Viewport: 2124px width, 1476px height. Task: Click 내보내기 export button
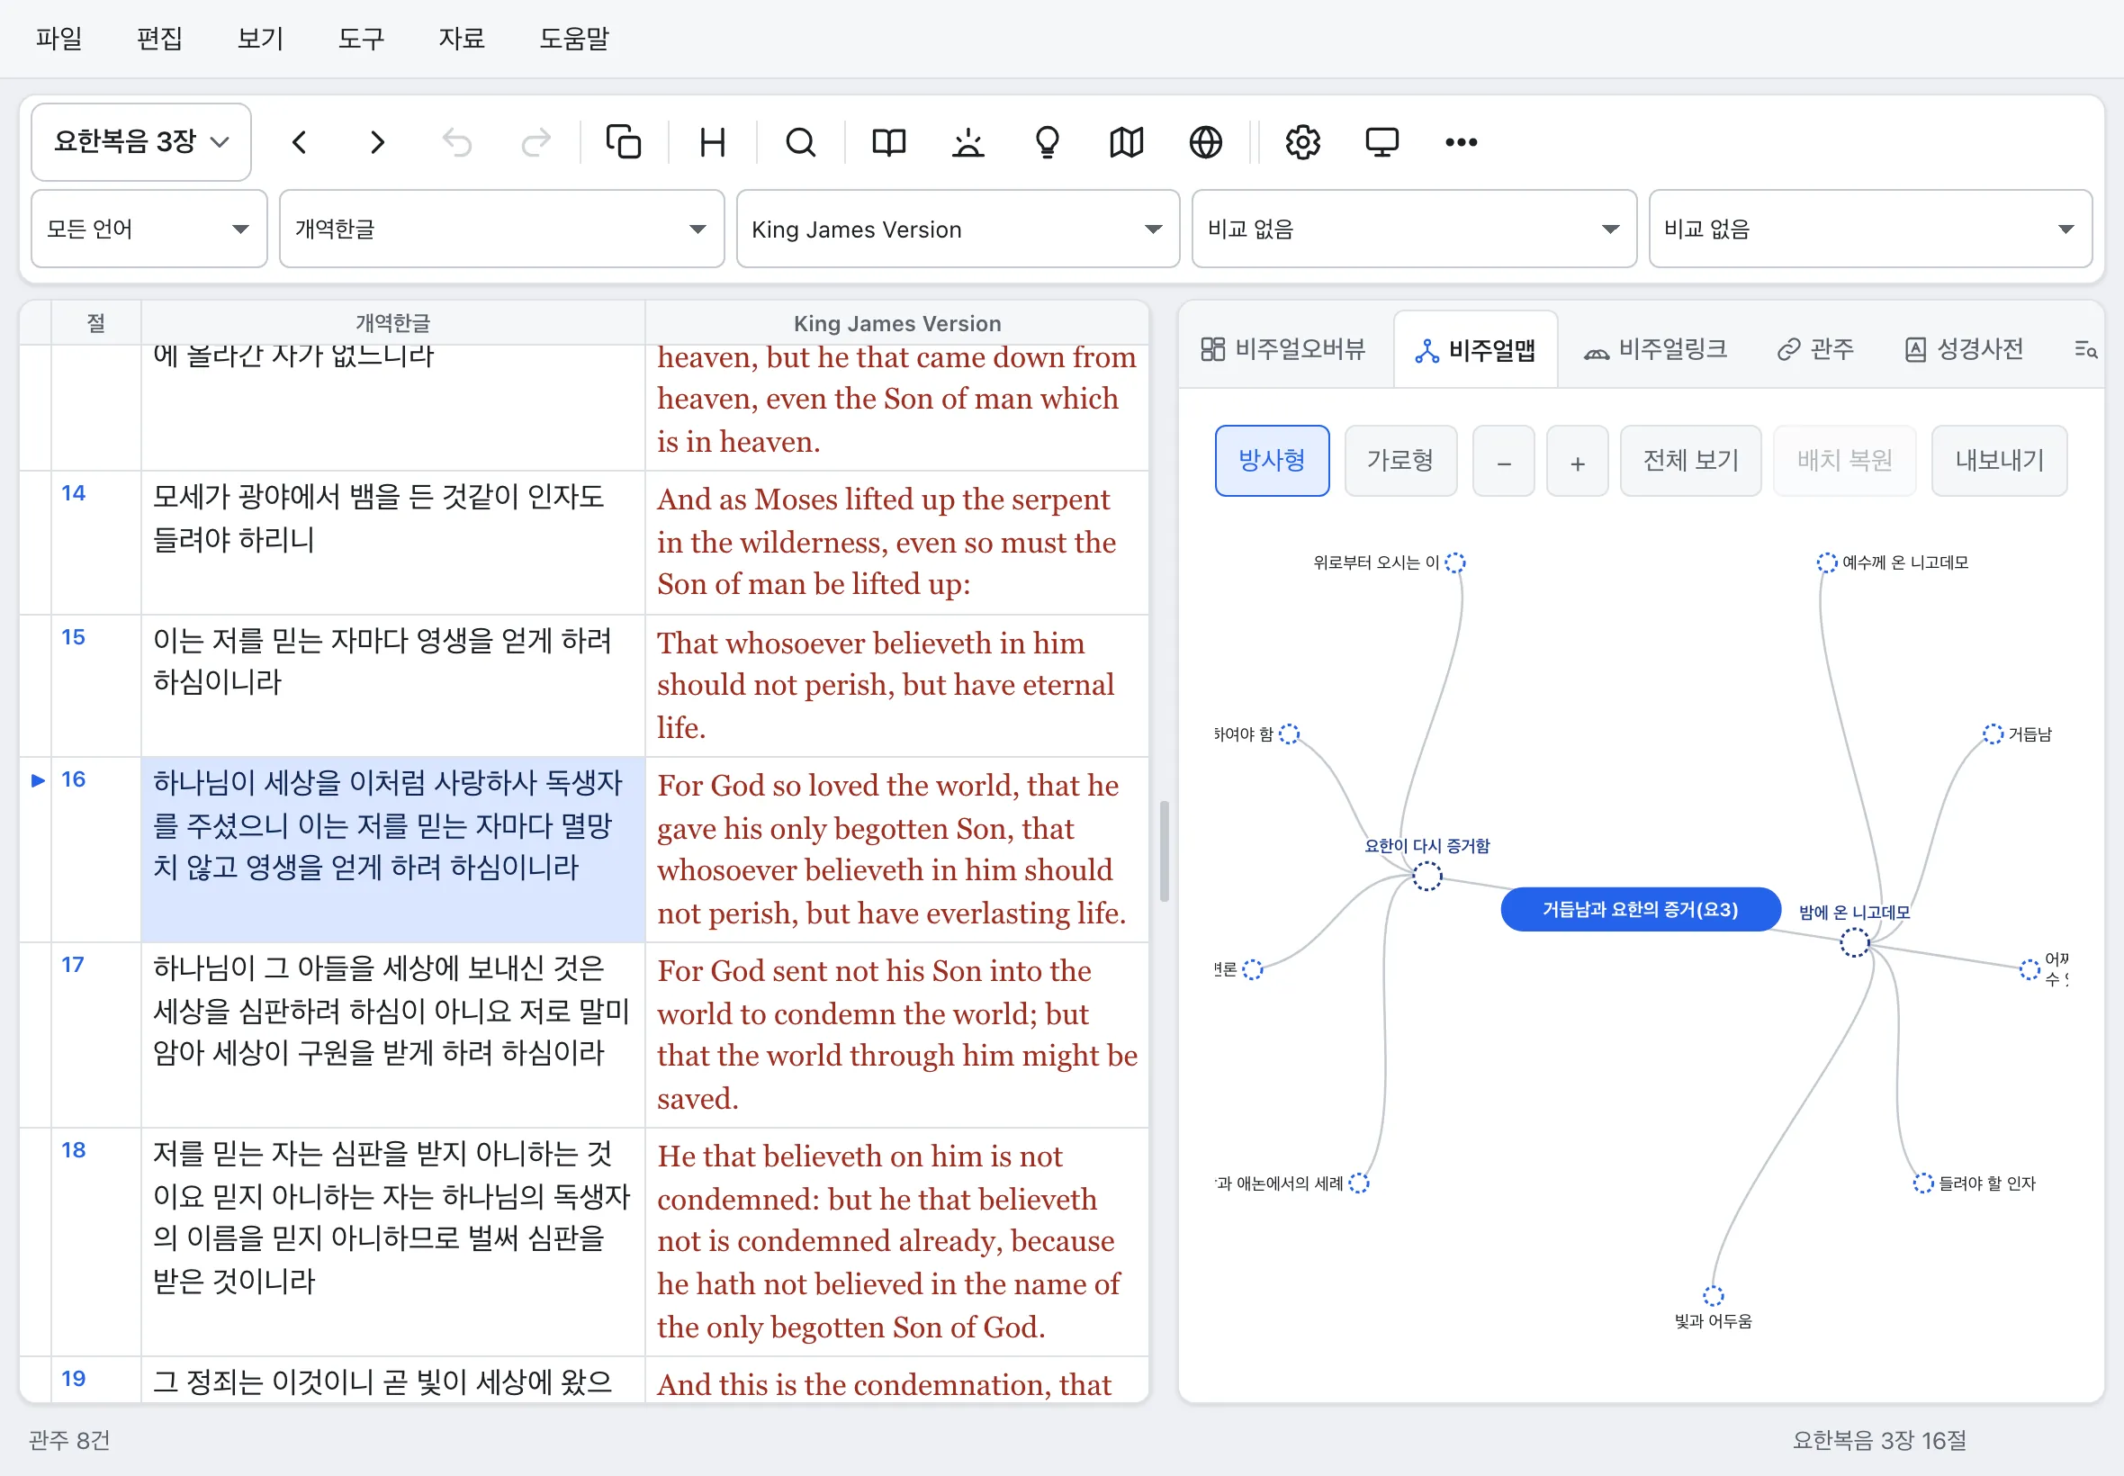coord(1999,461)
